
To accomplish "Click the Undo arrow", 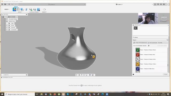I will [x=12, y=4].
